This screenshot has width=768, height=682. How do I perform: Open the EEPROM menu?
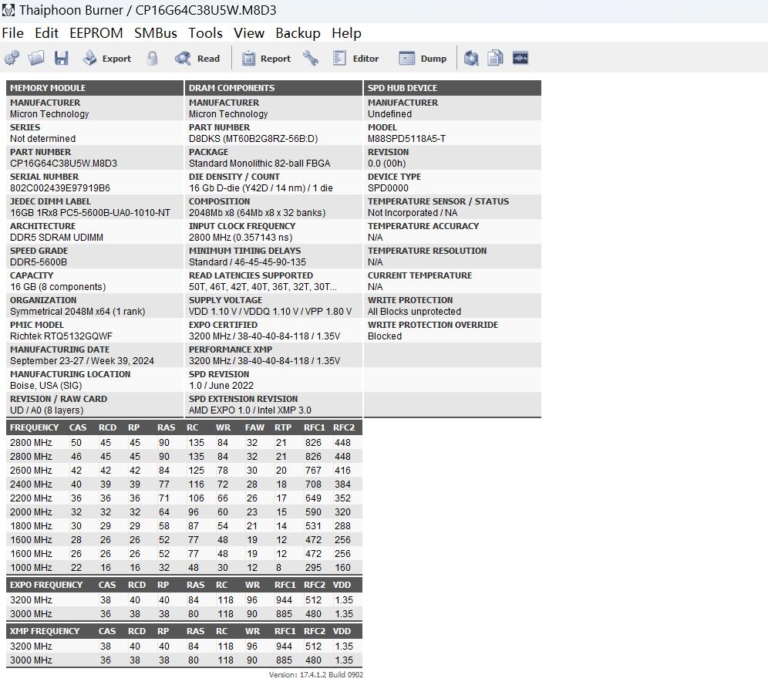tap(96, 33)
